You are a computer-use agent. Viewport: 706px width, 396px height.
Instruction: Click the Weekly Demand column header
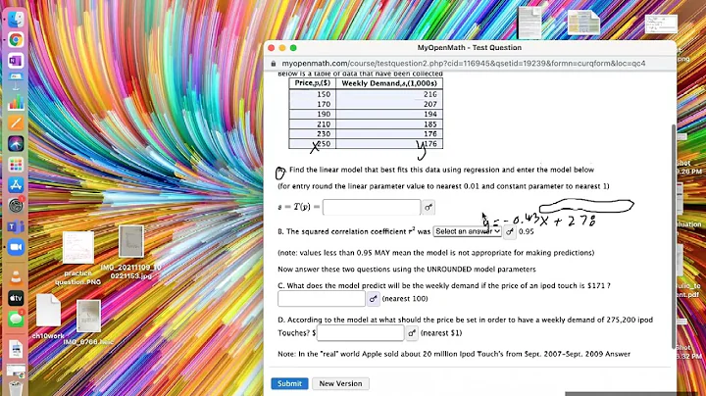(x=389, y=83)
